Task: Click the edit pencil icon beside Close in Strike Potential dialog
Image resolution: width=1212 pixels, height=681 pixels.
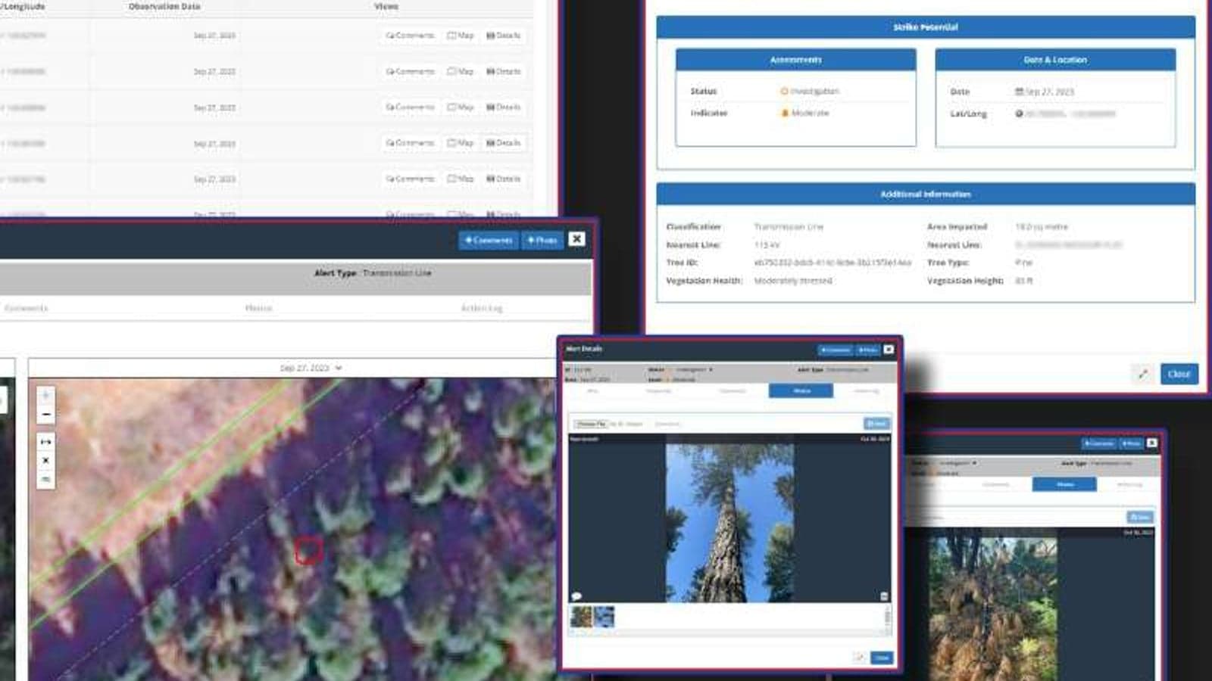Action: click(1143, 374)
